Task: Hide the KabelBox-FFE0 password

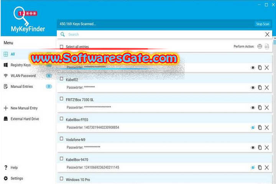Action: [x=253, y=128]
